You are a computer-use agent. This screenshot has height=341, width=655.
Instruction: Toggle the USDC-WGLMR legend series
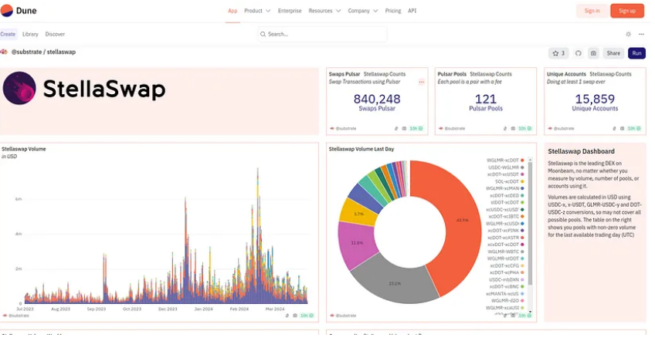[506, 167]
